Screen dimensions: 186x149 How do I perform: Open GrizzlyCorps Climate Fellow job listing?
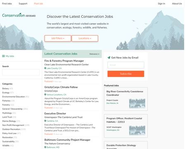pyautogui.click(x=61, y=87)
